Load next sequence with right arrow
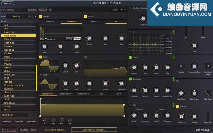The height and width of the screenshot is (133, 213). pos(125,10)
